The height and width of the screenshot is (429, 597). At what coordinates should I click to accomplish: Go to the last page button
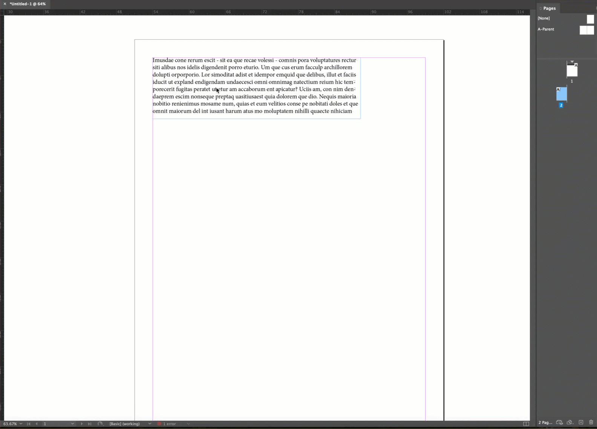point(90,424)
